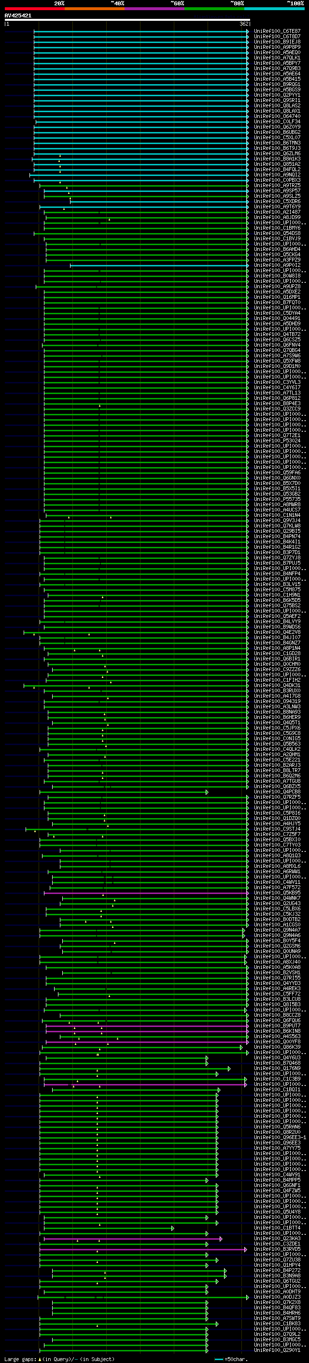Click the label UniRef100_A1CGS0
The image size is (309, 1363).
(x=277, y=924)
